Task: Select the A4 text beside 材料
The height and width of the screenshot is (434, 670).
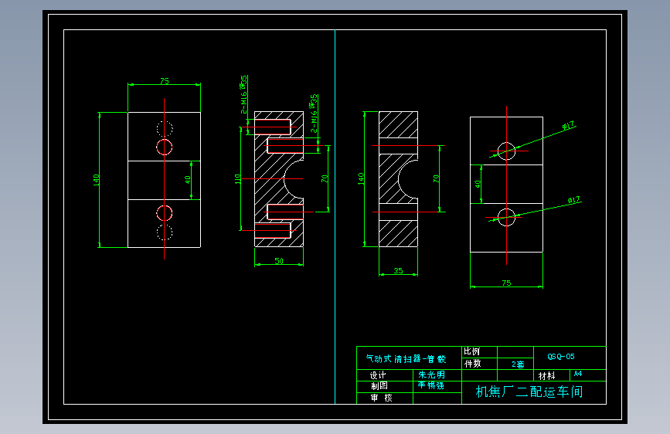Action: click(x=578, y=374)
